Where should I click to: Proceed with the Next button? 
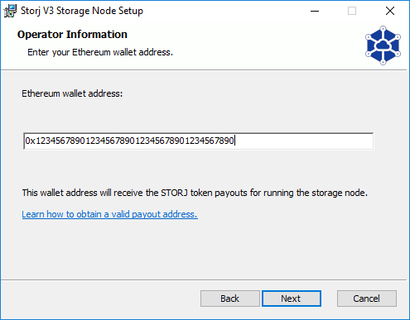tap(292, 299)
